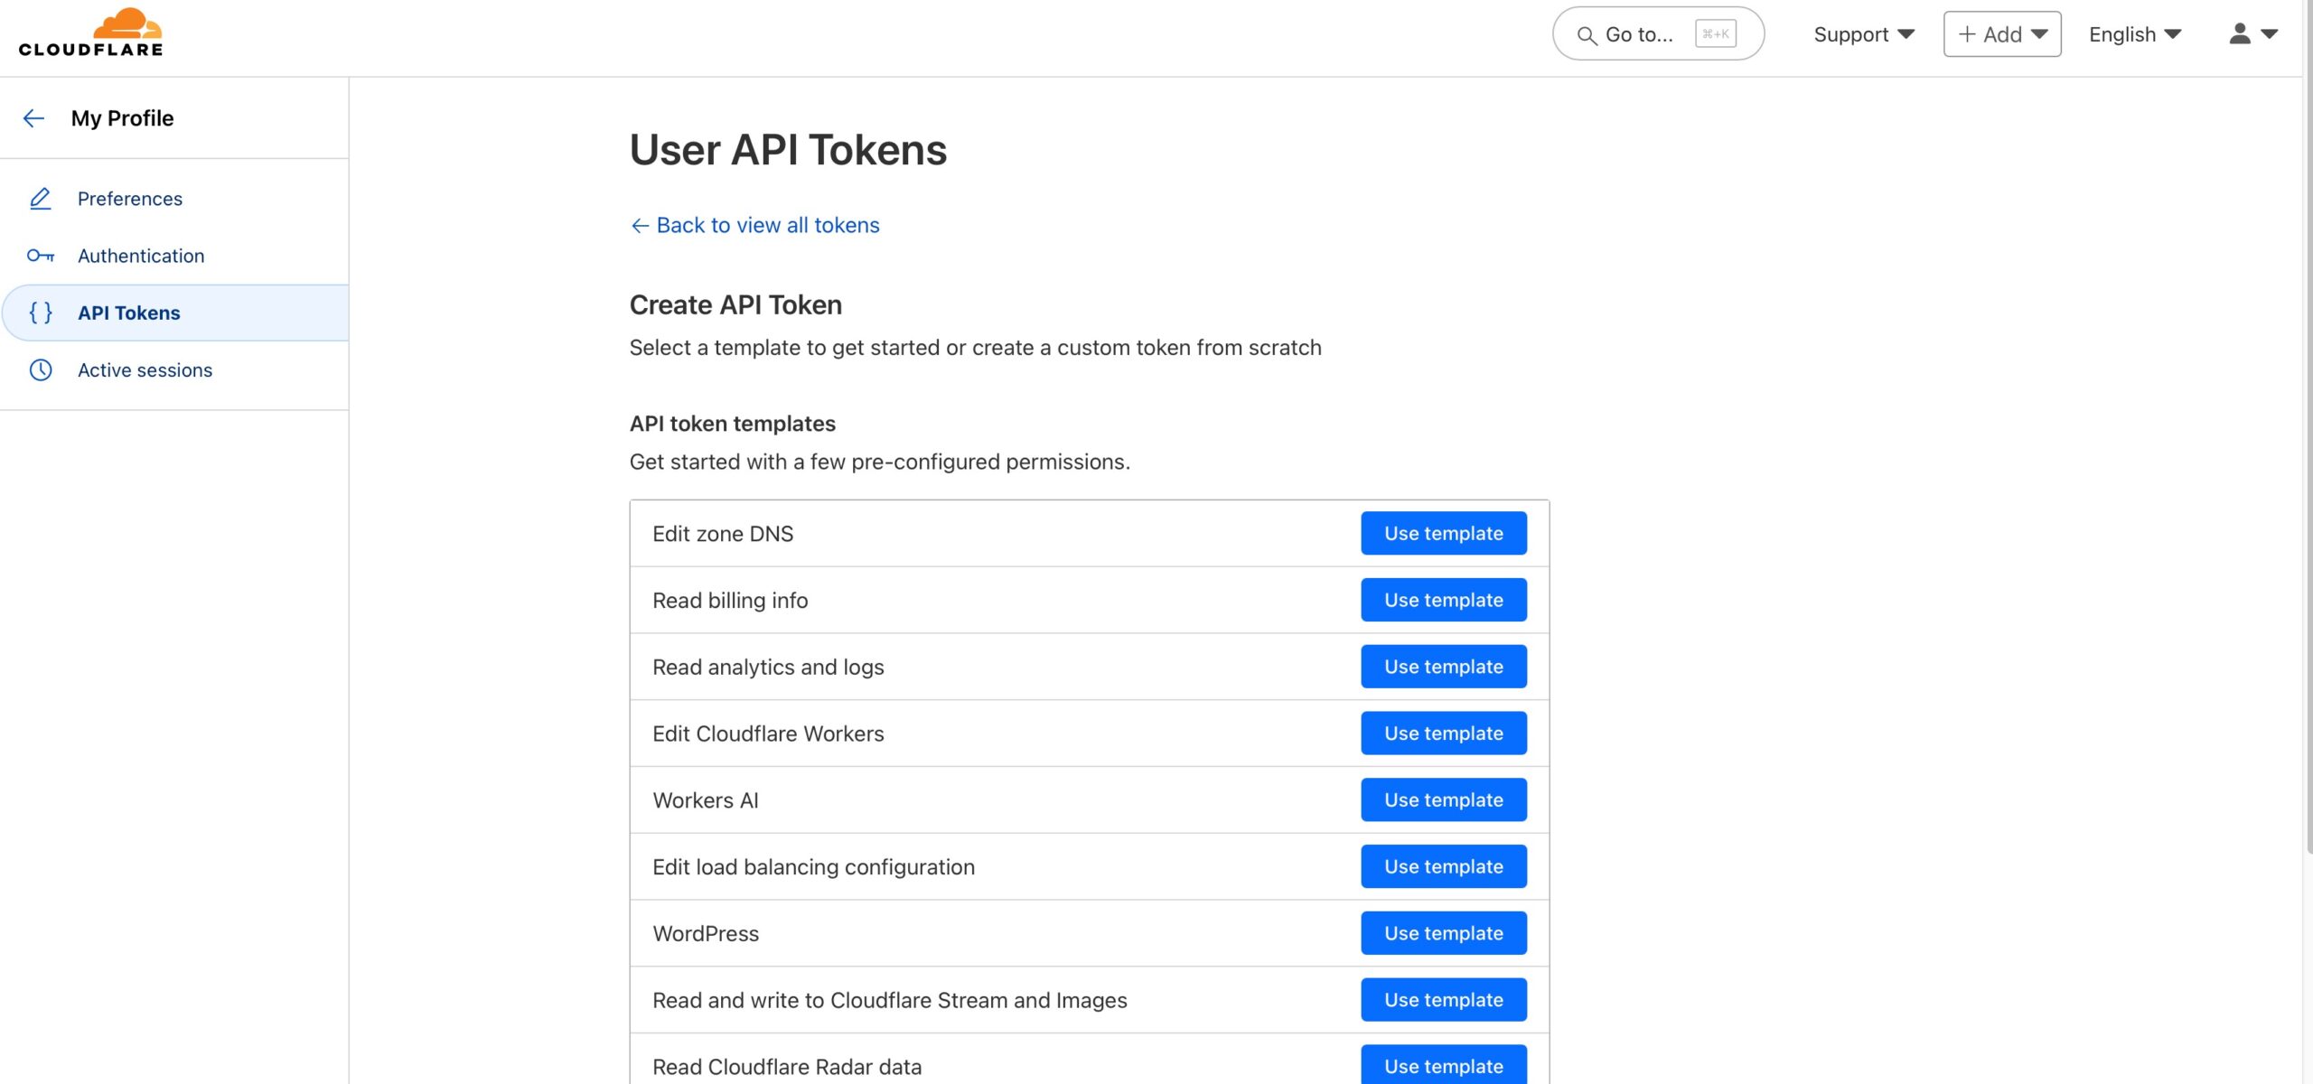The height and width of the screenshot is (1084, 2313).
Task: Go to My Profile heading link
Action: click(x=122, y=118)
